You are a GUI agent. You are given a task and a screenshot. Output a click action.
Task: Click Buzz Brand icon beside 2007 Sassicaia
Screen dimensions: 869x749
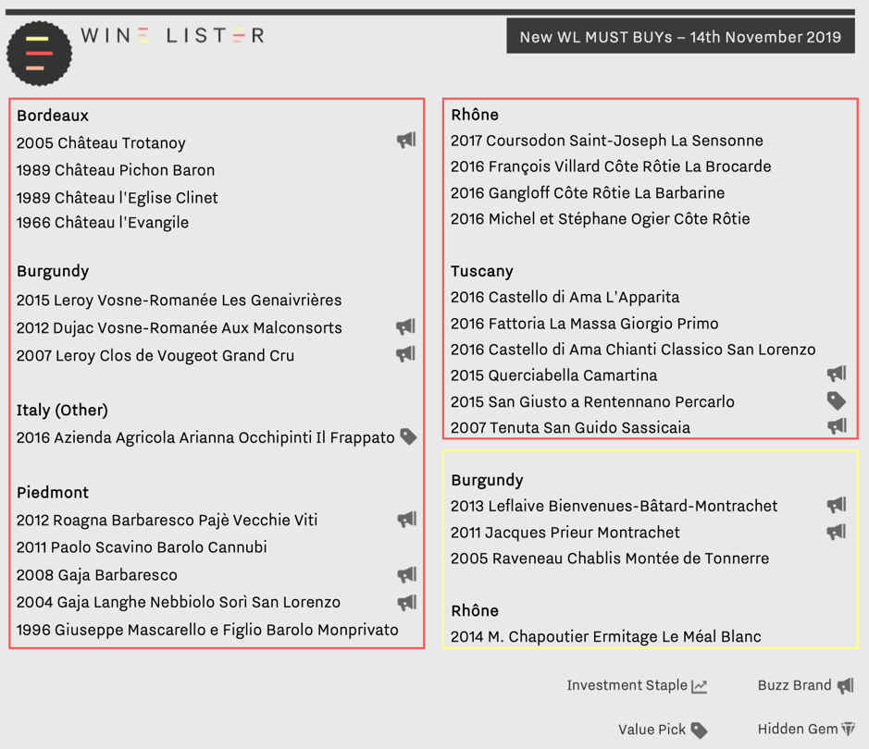[837, 425]
